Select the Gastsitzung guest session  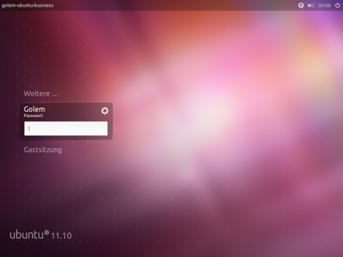tap(43, 150)
